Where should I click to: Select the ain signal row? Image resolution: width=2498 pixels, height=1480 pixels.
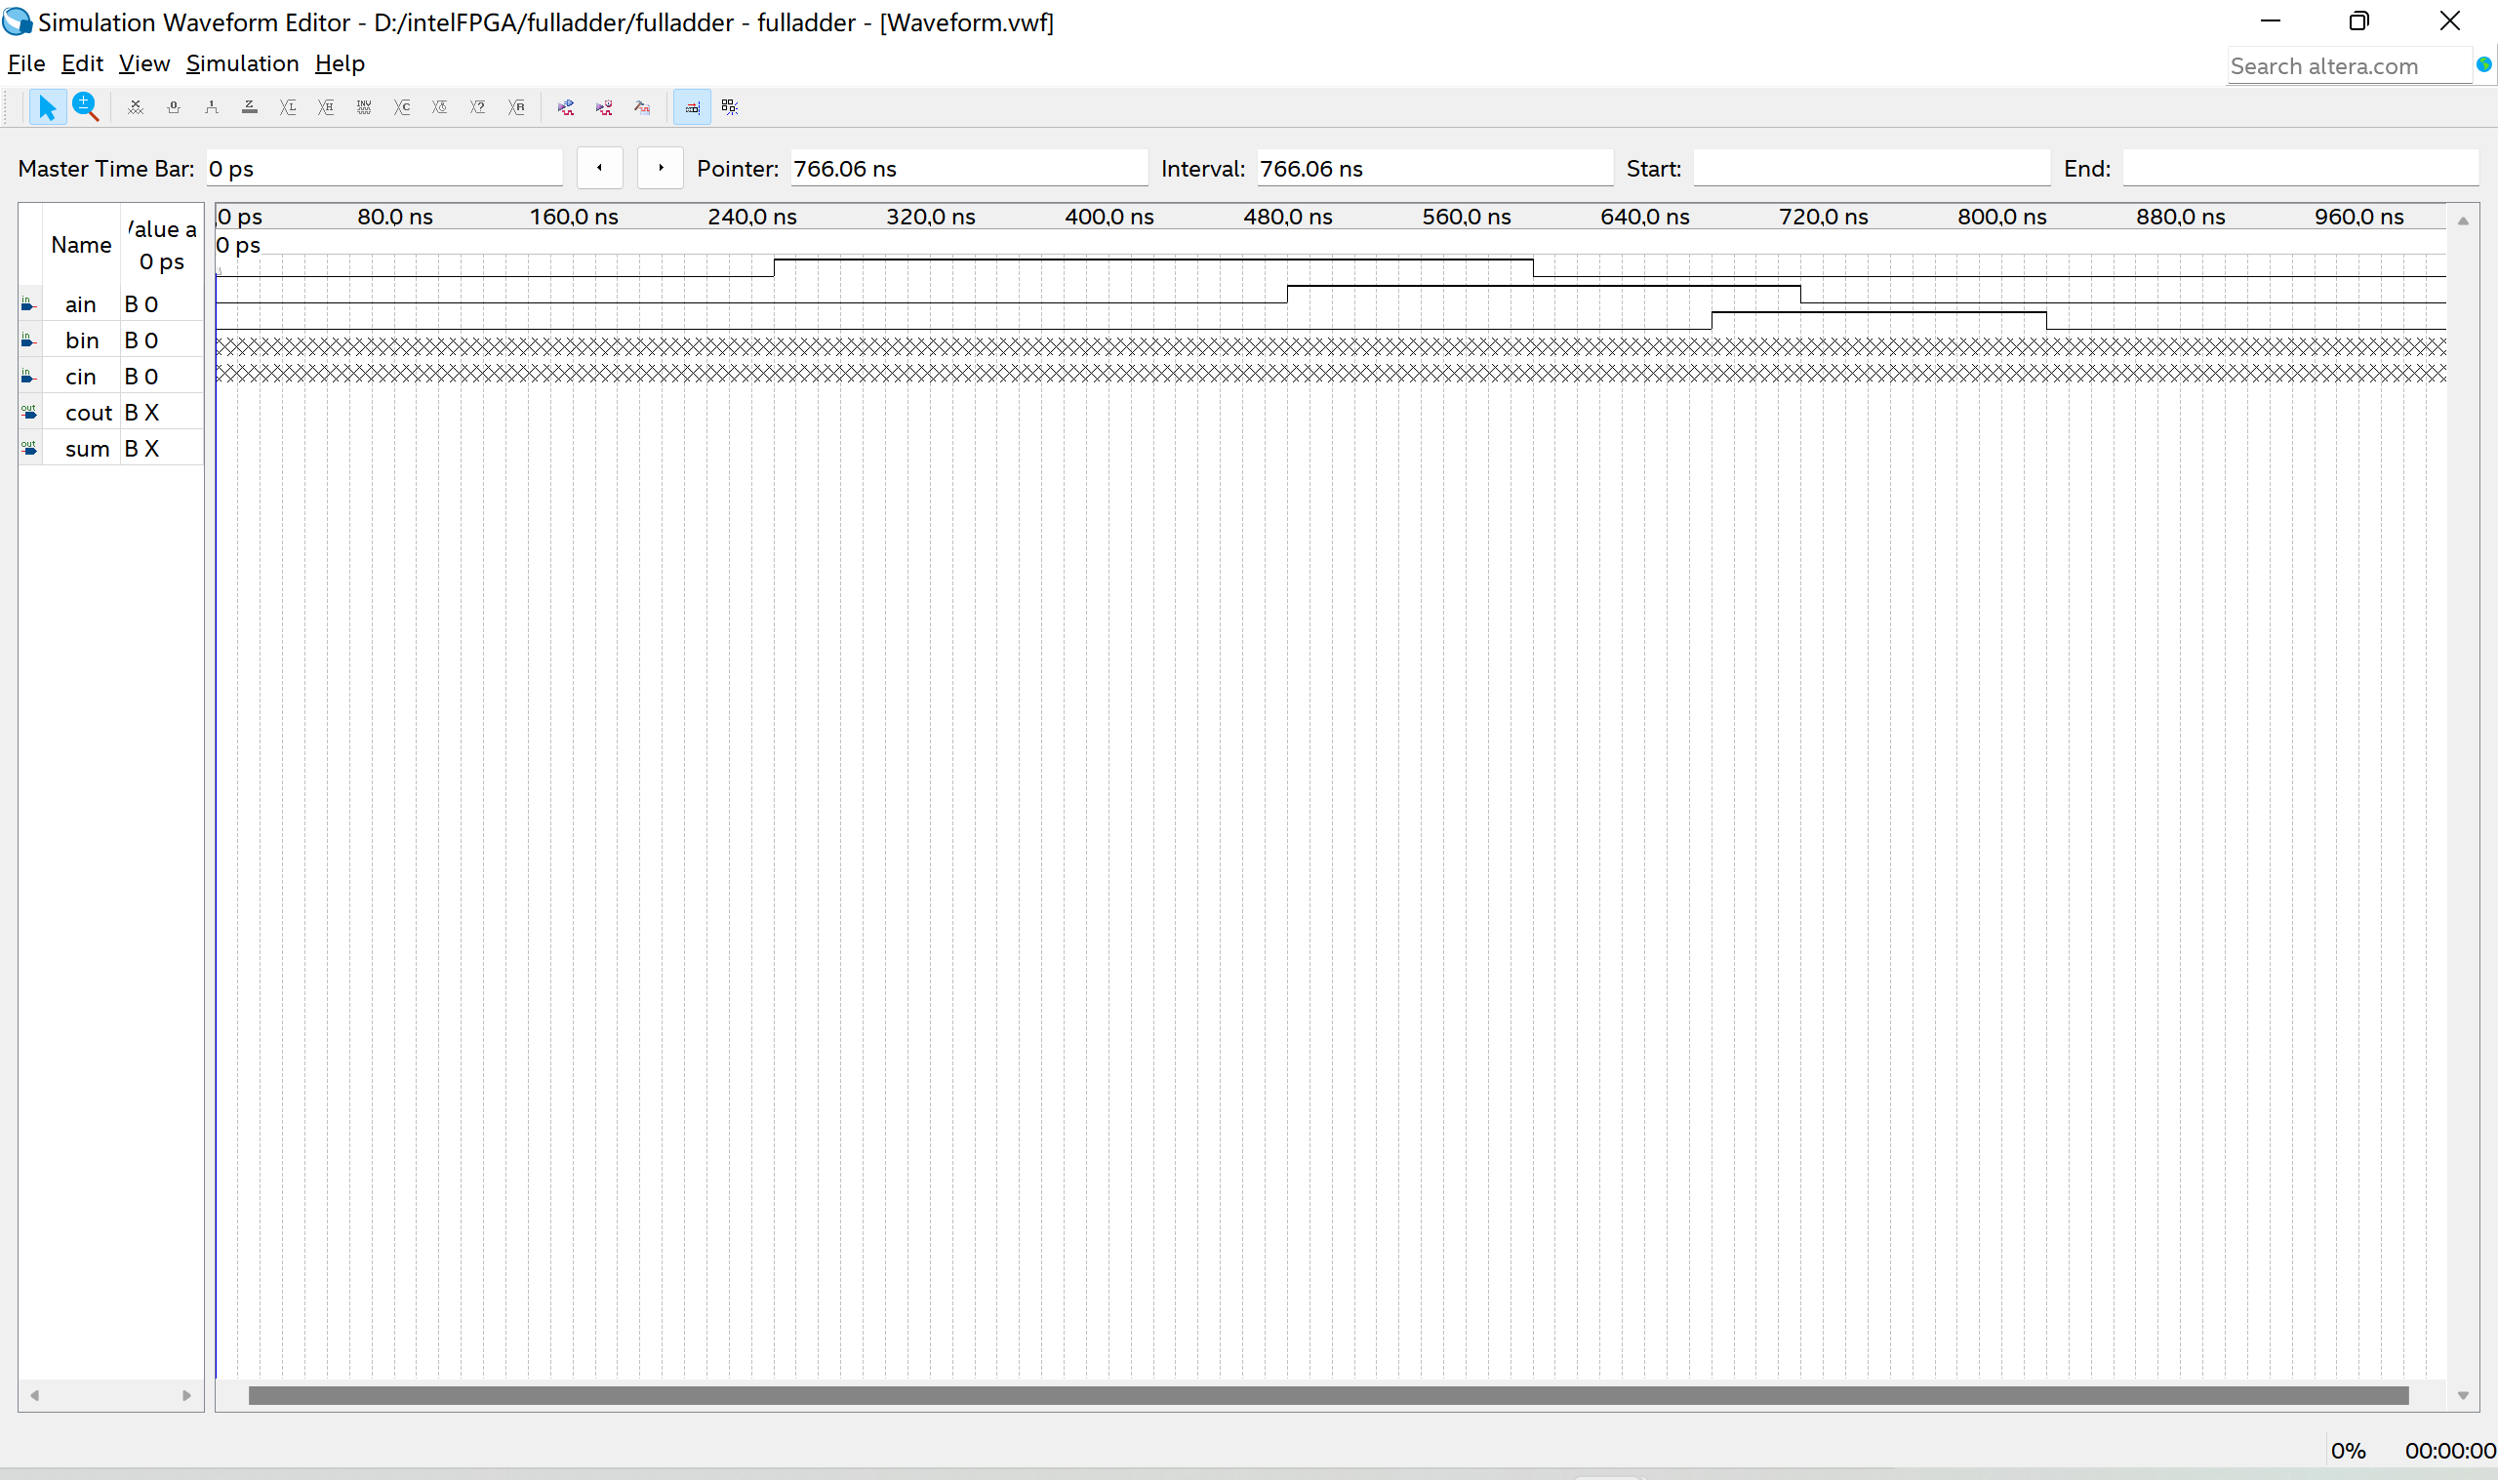pos(110,304)
